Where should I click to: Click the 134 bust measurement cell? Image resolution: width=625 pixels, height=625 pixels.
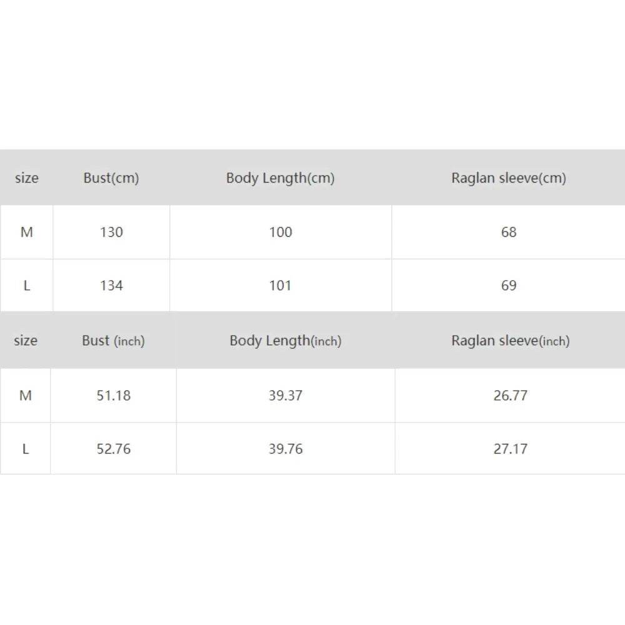(x=111, y=286)
